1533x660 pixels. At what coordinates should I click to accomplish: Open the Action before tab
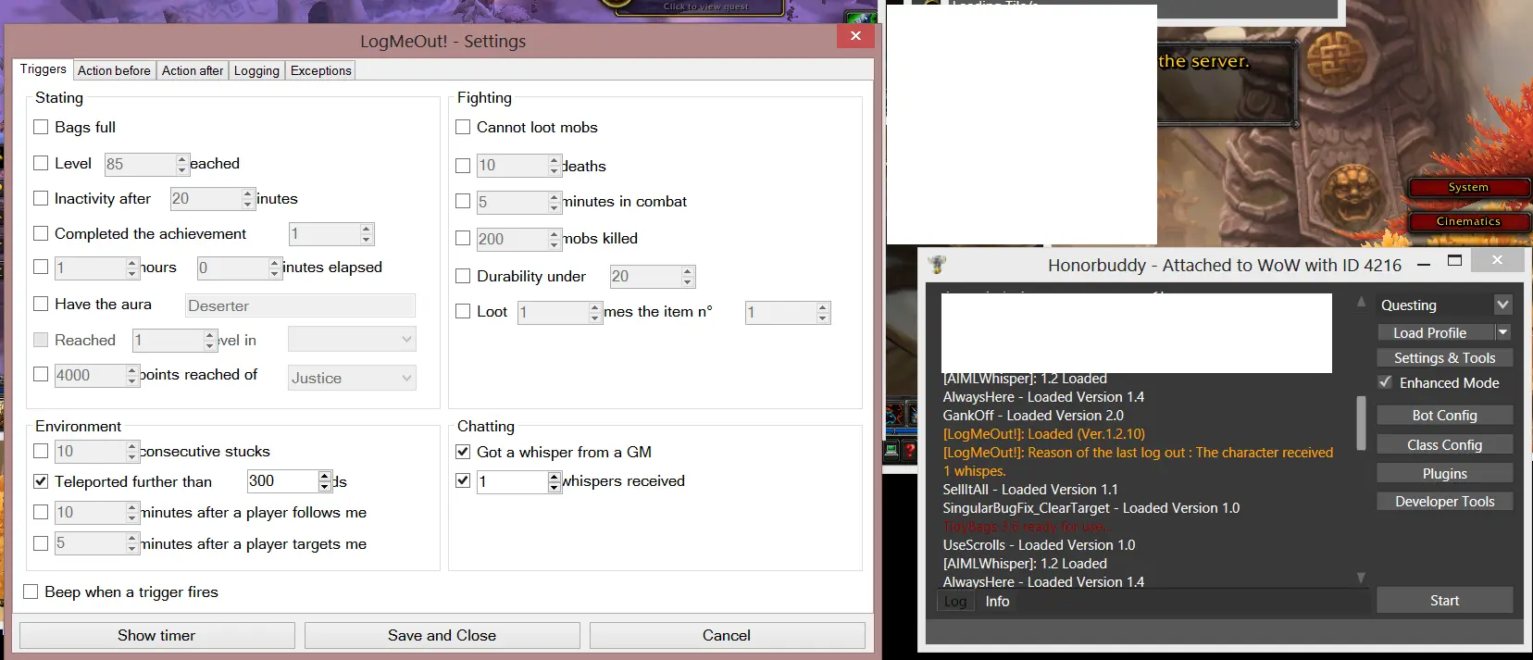pos(114,70)
